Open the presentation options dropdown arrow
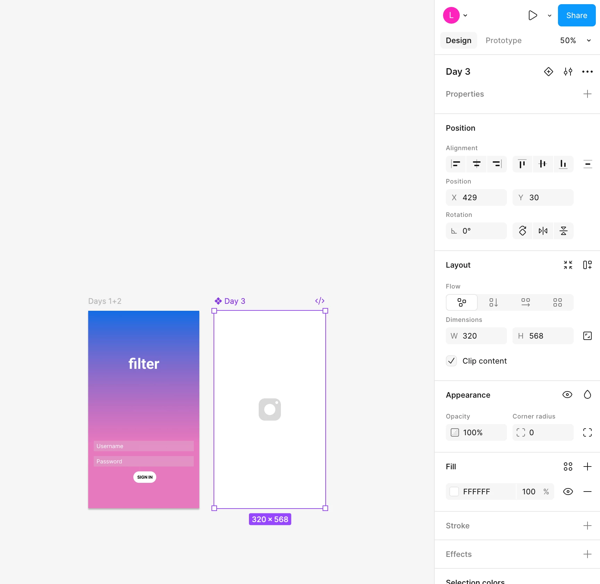Image resolution: width=600 pixels, height=584 pixels. [x=550, y=15]
